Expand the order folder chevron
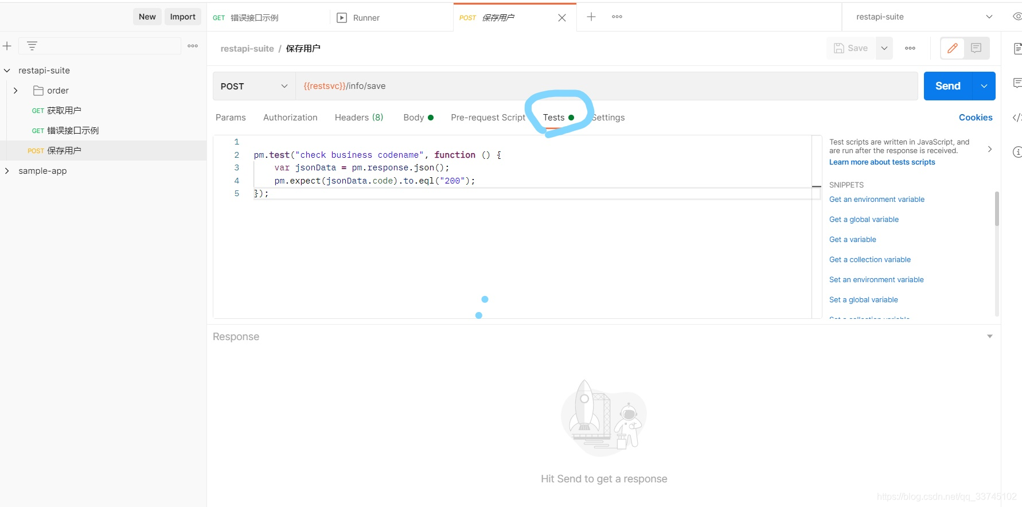This screenshot has width=1022, height=507. point(15,91)
